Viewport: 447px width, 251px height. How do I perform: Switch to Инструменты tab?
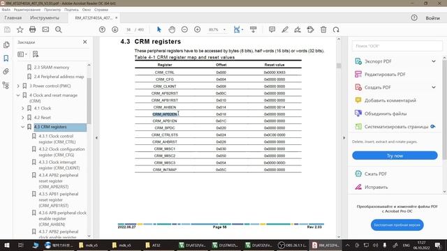(x=45, y=17)
